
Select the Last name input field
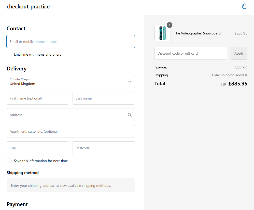[104, 98]
